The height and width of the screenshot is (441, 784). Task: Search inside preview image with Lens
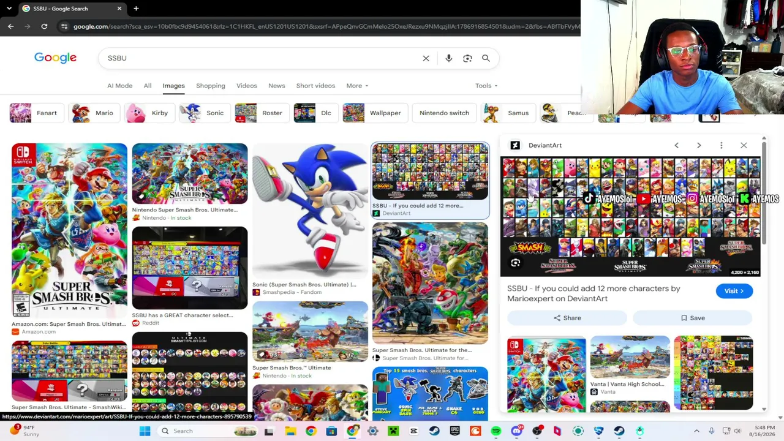coord(516,263)
